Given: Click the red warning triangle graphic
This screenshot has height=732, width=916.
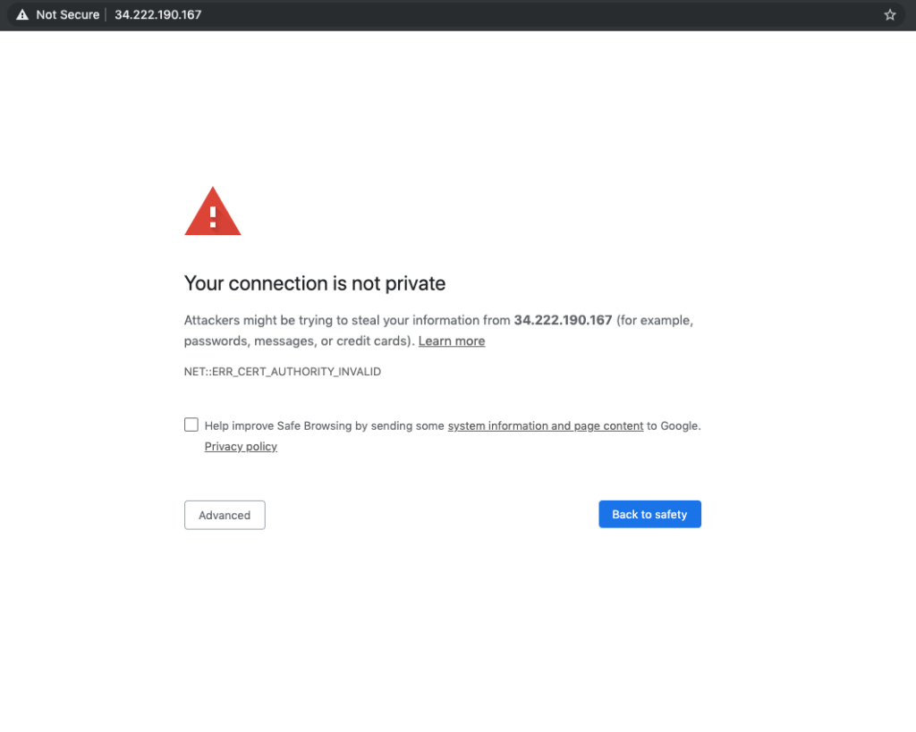Looking at the screenshot, I should 212,213.
